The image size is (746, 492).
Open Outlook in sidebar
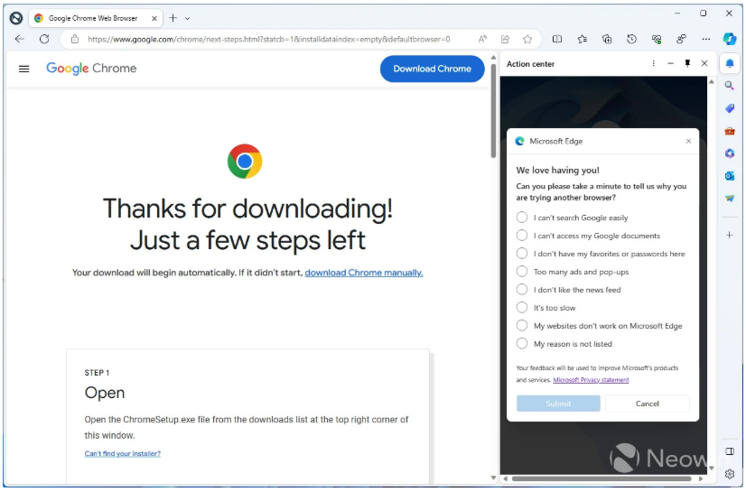click(730, 176)
